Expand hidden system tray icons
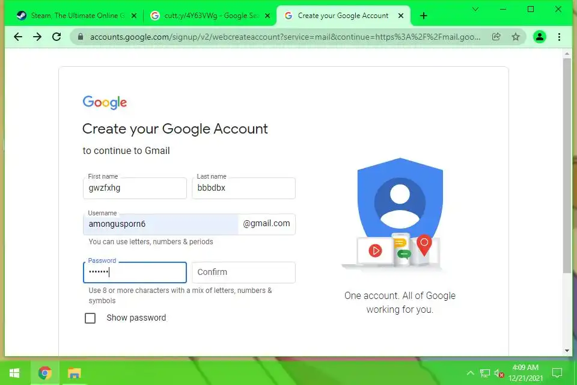This screenshot has width=577, height=385. pyautogui.click(x=470, y=373)
